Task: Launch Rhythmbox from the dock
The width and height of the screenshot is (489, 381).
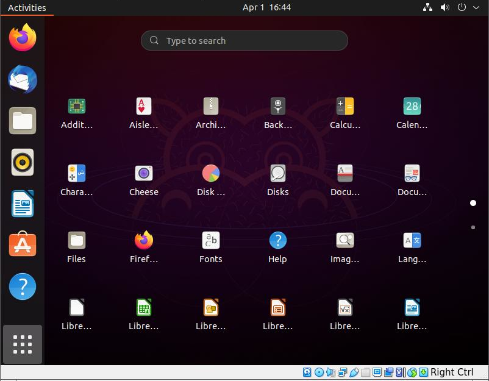Action: pyautogui.click(x=23, y=162)
